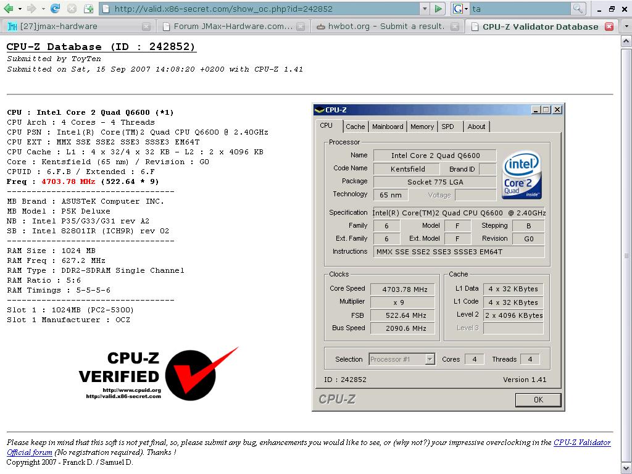Click the Package Socket 775 LGA field
This screenshot has height=474, width=632.
click(x=435, y=182)
